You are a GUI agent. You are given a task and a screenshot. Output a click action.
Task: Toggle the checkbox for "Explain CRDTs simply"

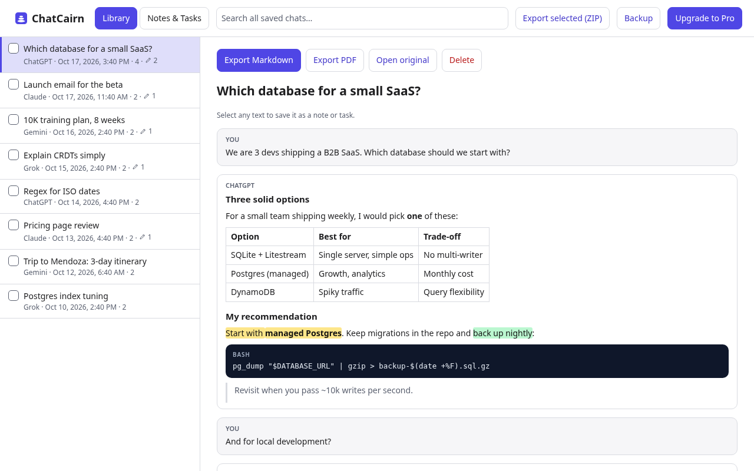[x=14, y=155]
